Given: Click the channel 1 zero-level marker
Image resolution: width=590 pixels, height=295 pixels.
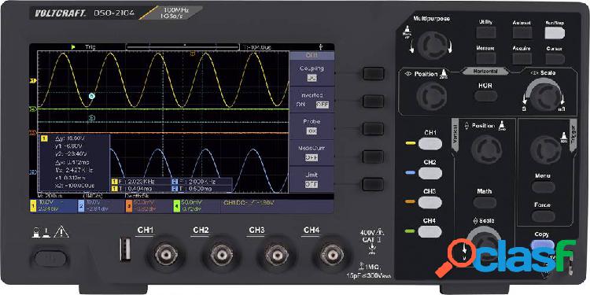Looking at the screenshot, I should click(x=33, y=80).
